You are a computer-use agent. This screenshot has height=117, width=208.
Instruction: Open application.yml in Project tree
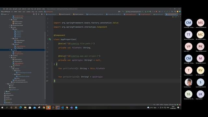pos(15,90)
